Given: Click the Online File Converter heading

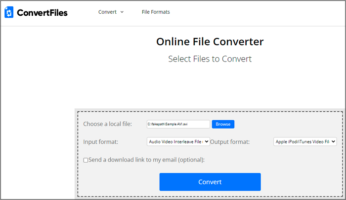Looking at the screenshot, I should point(210,41).
